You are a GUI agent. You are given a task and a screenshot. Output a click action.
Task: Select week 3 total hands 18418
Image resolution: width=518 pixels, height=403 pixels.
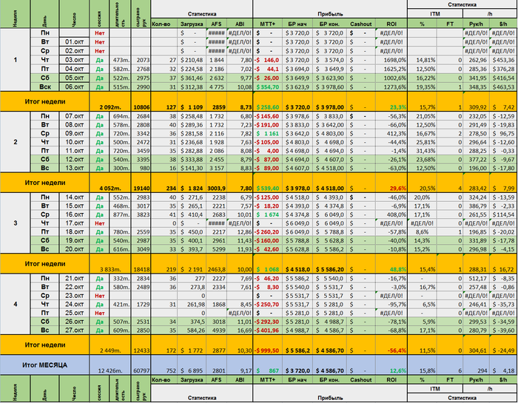(x=141, y=264)
